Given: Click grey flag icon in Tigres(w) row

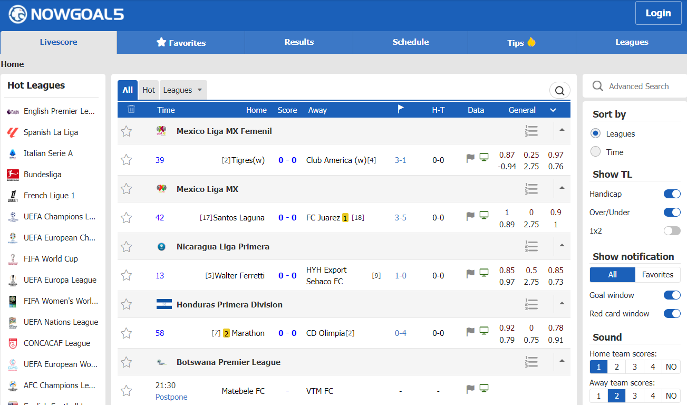Looking at the screenshot, I should pyautogui.click(x=470, y=158).
